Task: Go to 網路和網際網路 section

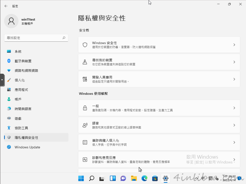Action: (x=36, y=71)
